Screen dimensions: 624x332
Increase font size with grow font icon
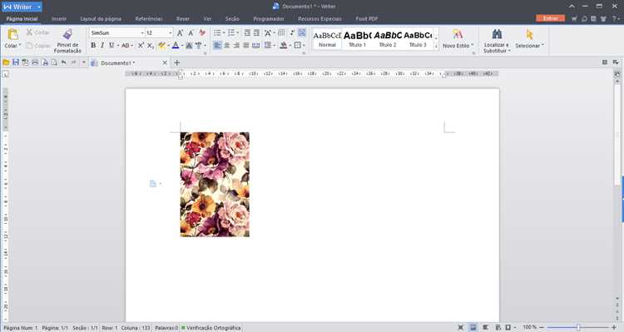coord(181,32)
